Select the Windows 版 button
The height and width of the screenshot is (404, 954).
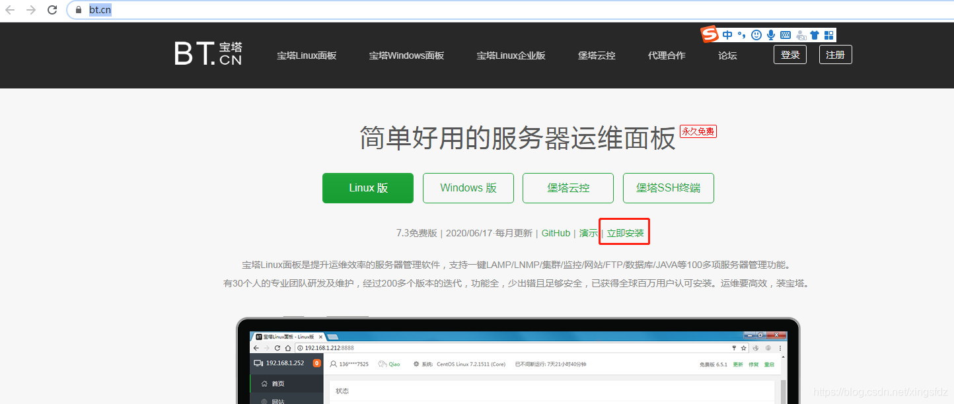(468, 188)
